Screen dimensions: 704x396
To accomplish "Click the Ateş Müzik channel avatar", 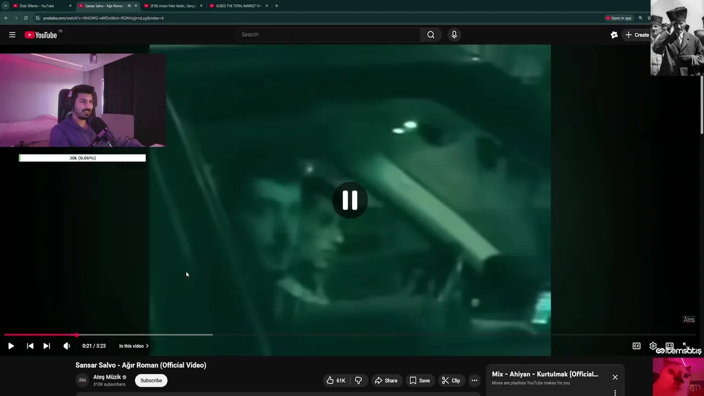I will click(82, 380).
